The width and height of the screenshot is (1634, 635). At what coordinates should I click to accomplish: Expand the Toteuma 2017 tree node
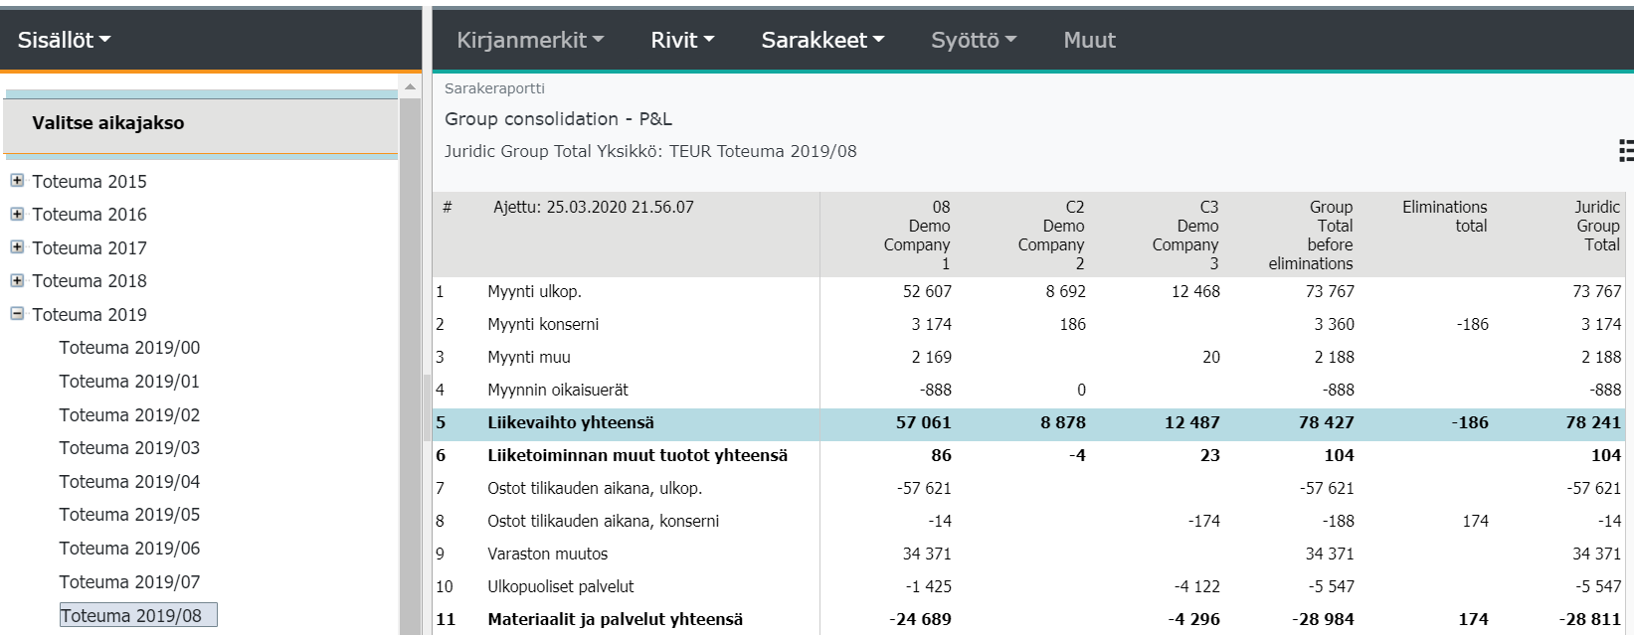[x=17, y=247]
